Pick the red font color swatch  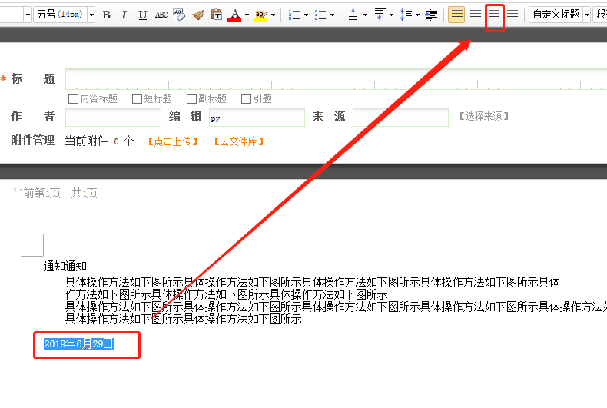(234, 15)
